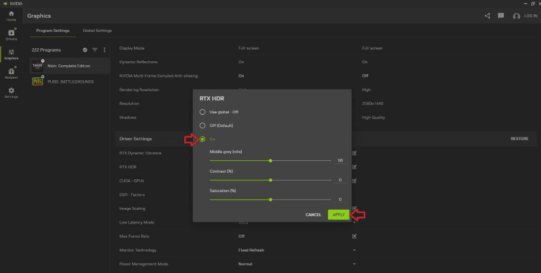Click the user avatar icon
The image size is (541, 273).
[x=516, y=16]
